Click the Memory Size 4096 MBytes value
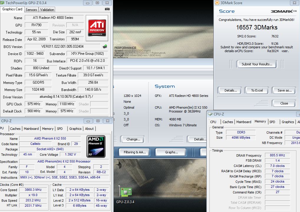Viewport: 300px width, 212px height. (241, 138)
